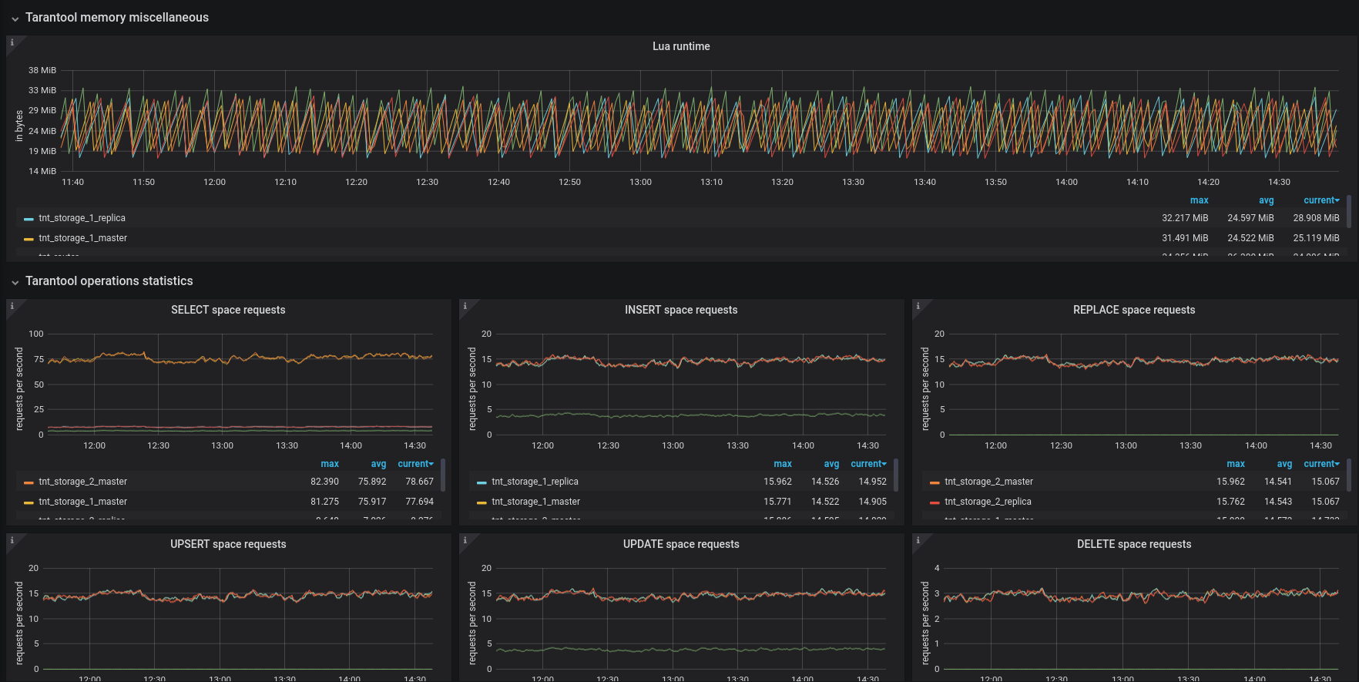Click the 14:30 time label on Lua runtime chart
Viewport: 1359px width, 682px height.
click(x=1279, y=182)
